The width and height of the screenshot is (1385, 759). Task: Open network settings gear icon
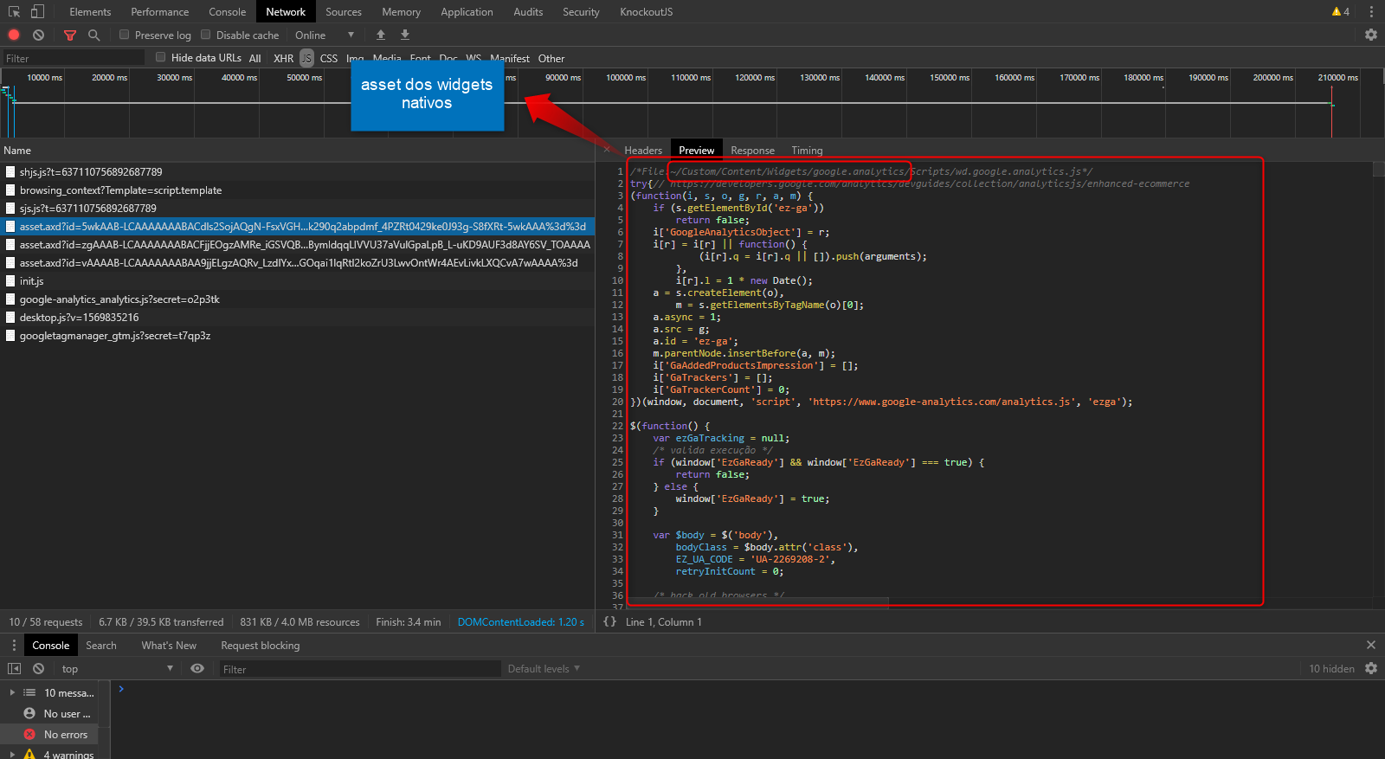[x=1371, y=35]
